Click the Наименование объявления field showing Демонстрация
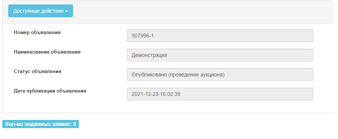The image size is (338, 139). (220, 55)
